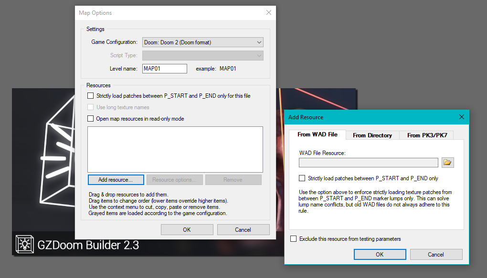
Task: Click the Add resource... button
Action: (x=116, y=180)
